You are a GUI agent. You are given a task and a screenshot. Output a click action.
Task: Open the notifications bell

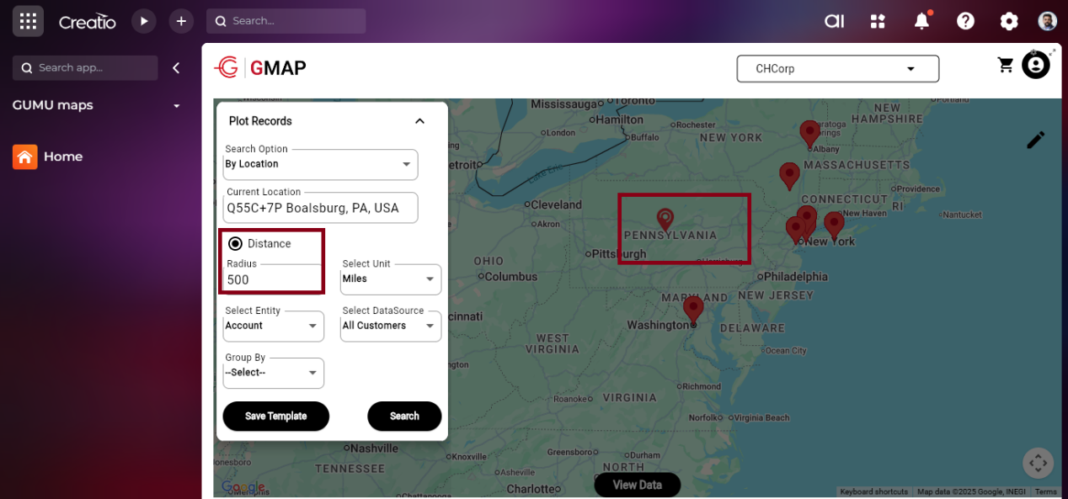[922, 21]
